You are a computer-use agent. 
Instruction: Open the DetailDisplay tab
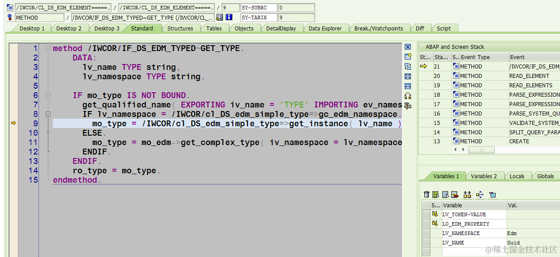tap(281, 28)
